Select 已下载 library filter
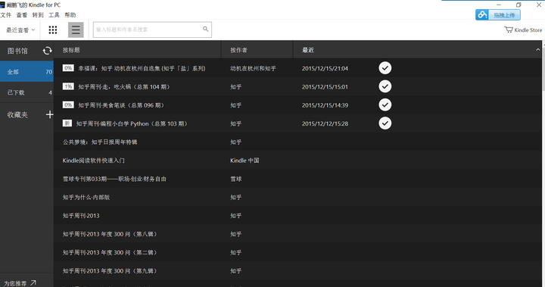This screenshot has height=287, width=545. point(26,92)
